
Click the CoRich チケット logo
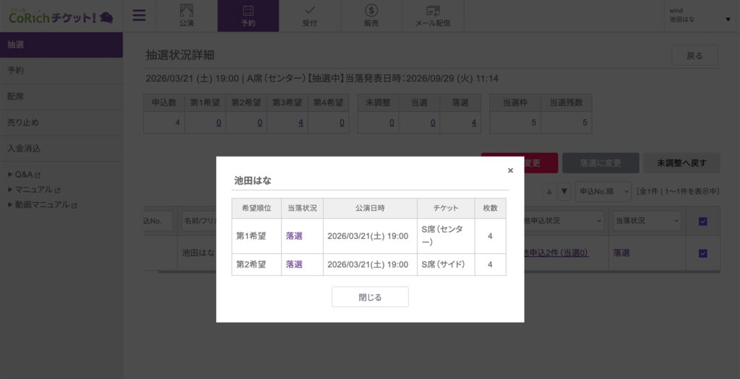pyautogui.click(x=61, y=16)
